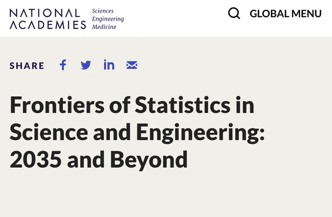This screenshot has height=217, width=332.
Task: Click the Sciences tagline text
Action: pos(103,11)
